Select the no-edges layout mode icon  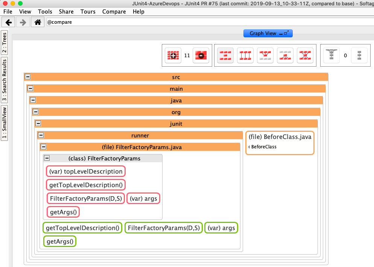coord(225,56)
